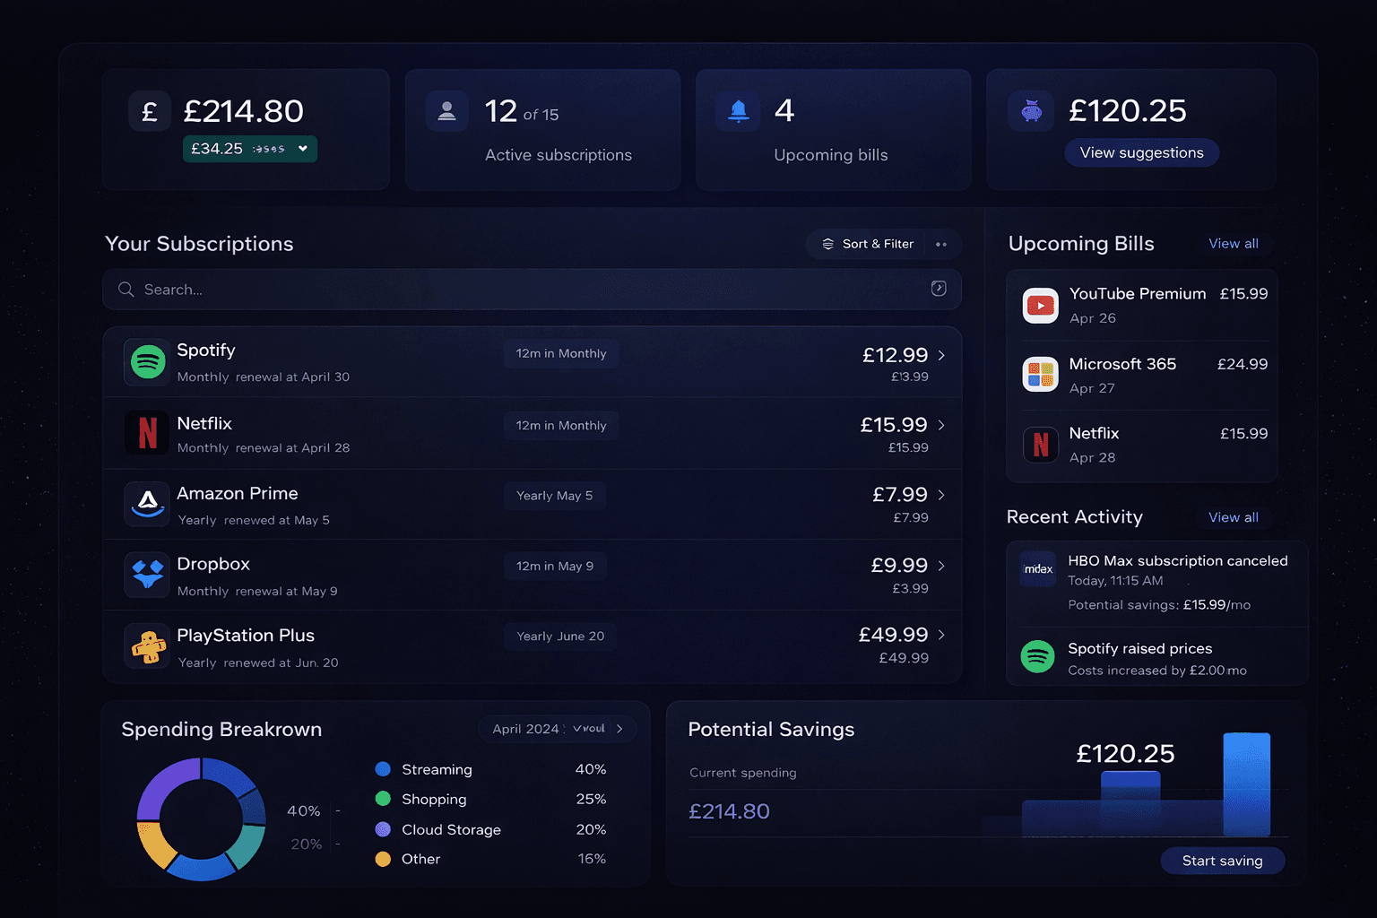
Task: Click View suggestions button
Action: point(1141,152)
